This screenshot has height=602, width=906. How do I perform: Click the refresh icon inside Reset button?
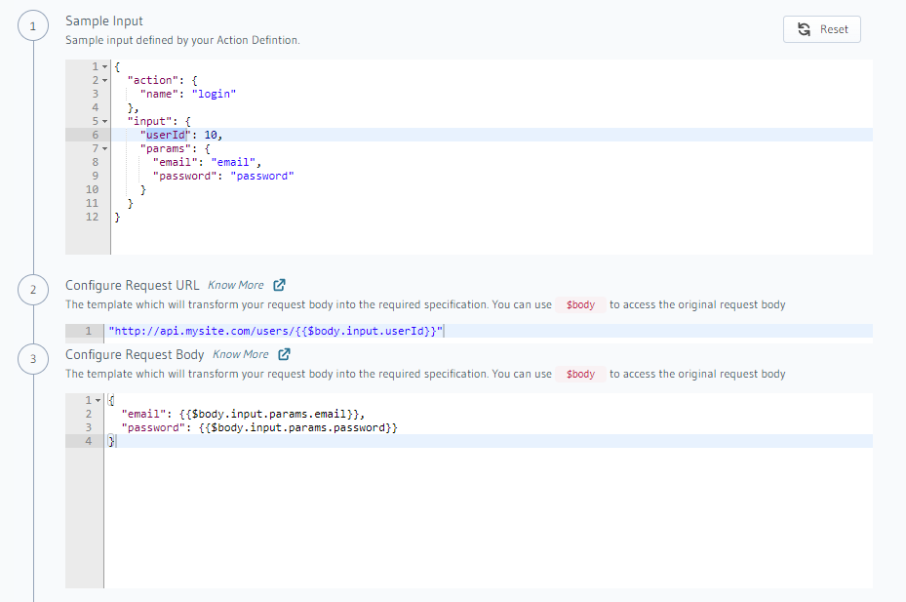coord(804,29)
